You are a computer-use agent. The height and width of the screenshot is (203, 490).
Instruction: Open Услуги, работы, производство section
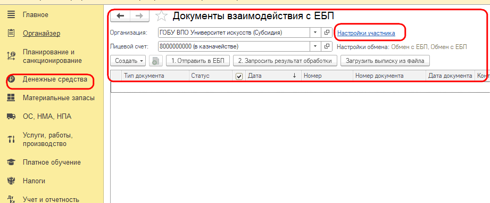[x=47, y=140]
